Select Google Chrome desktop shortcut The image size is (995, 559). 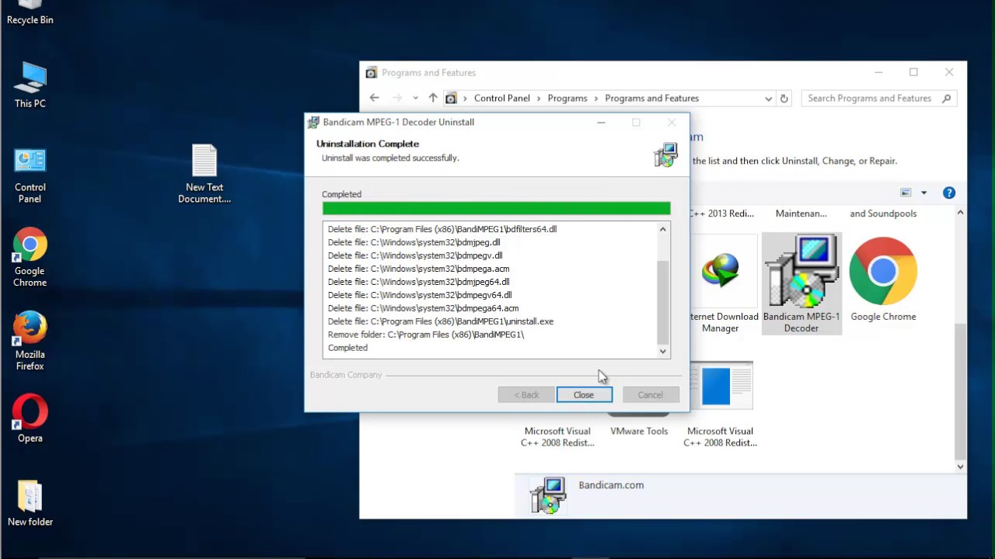coord(30,257)
